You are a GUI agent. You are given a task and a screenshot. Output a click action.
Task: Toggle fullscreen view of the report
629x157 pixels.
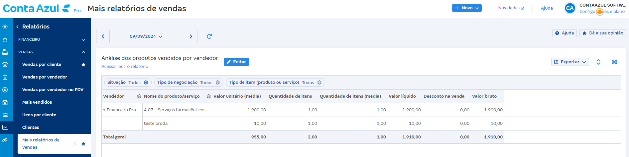614,62
